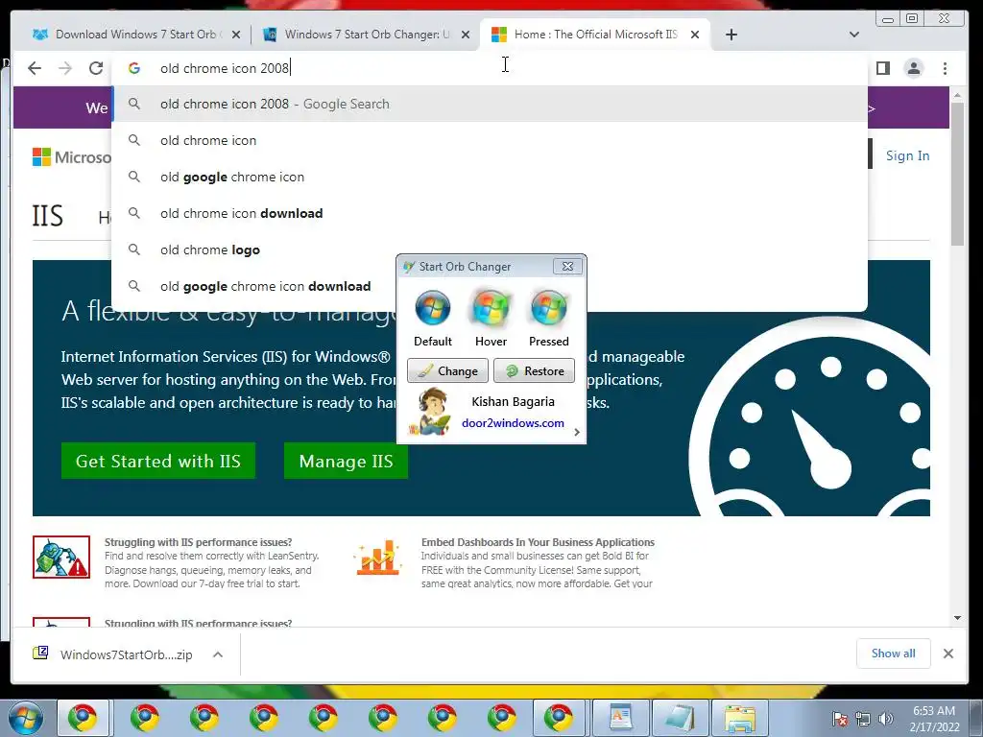Viewport: 983px width, 737px height.
Task: Close the Windows 7 Start Orb Changer tab
Action: [466, 35]
